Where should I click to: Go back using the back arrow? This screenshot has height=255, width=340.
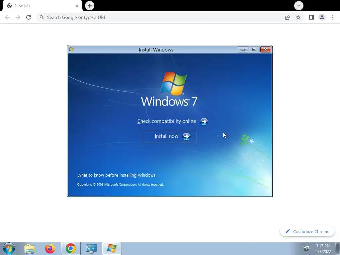tap(7, 17)
